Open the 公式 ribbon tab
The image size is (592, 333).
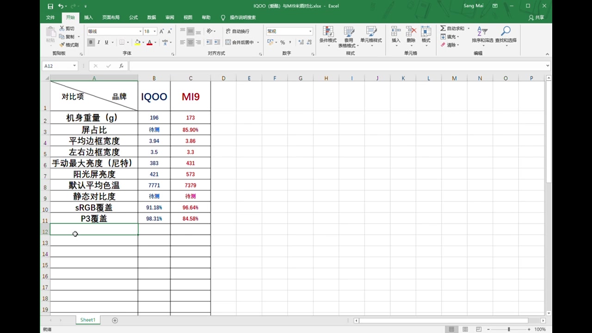(x=133, y=17)
